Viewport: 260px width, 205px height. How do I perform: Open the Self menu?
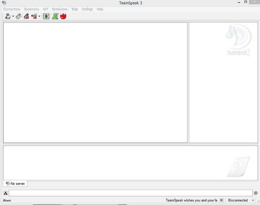[x=45, y=9]
